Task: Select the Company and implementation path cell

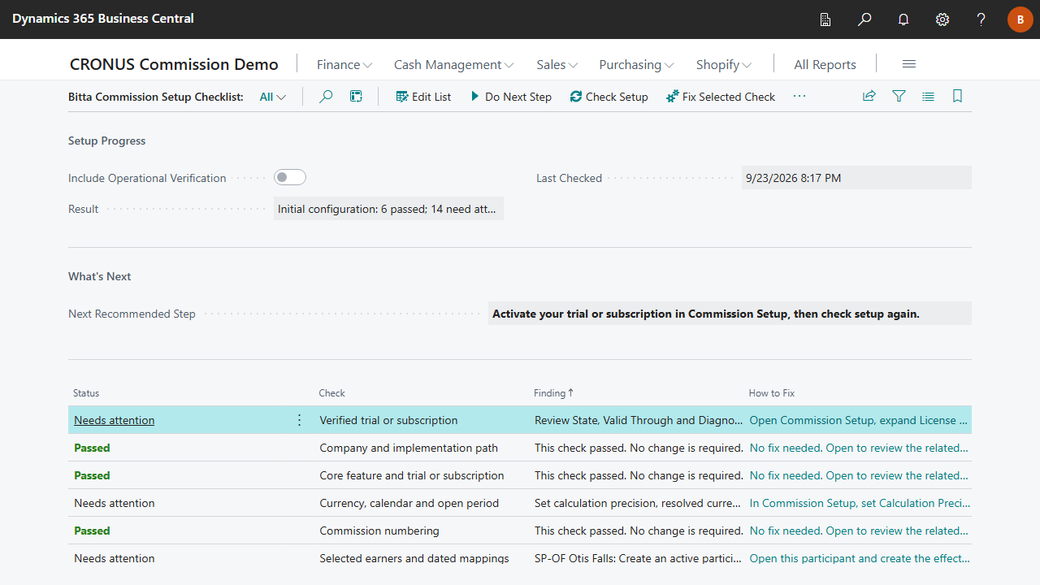Action: pyautogui.click(x=409, y=448)
